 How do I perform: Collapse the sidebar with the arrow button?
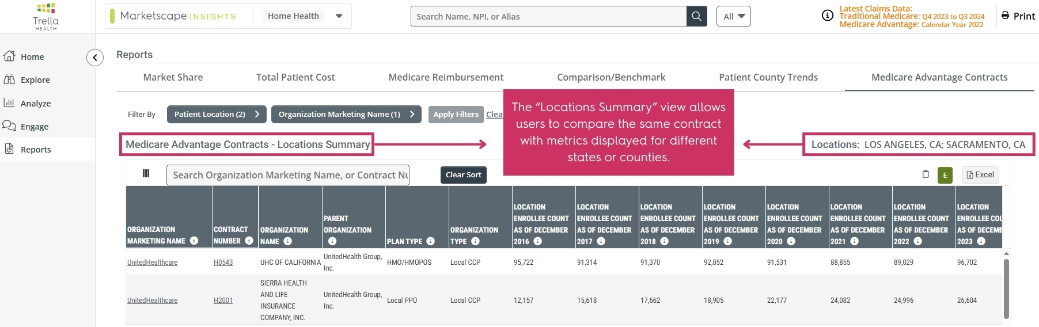click(x=95, y=58)
